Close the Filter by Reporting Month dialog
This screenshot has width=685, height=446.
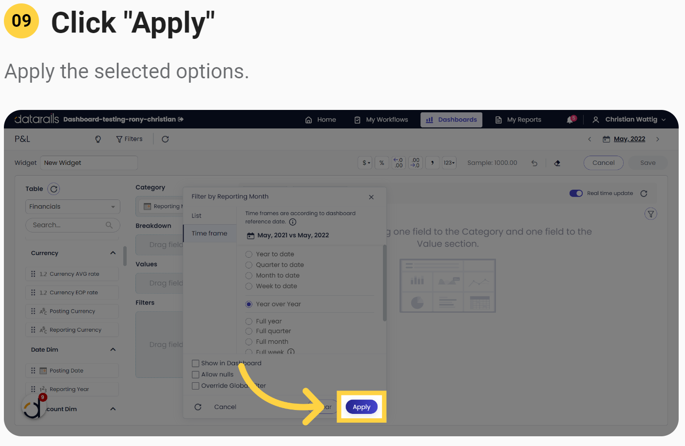[x=371, y=197]
